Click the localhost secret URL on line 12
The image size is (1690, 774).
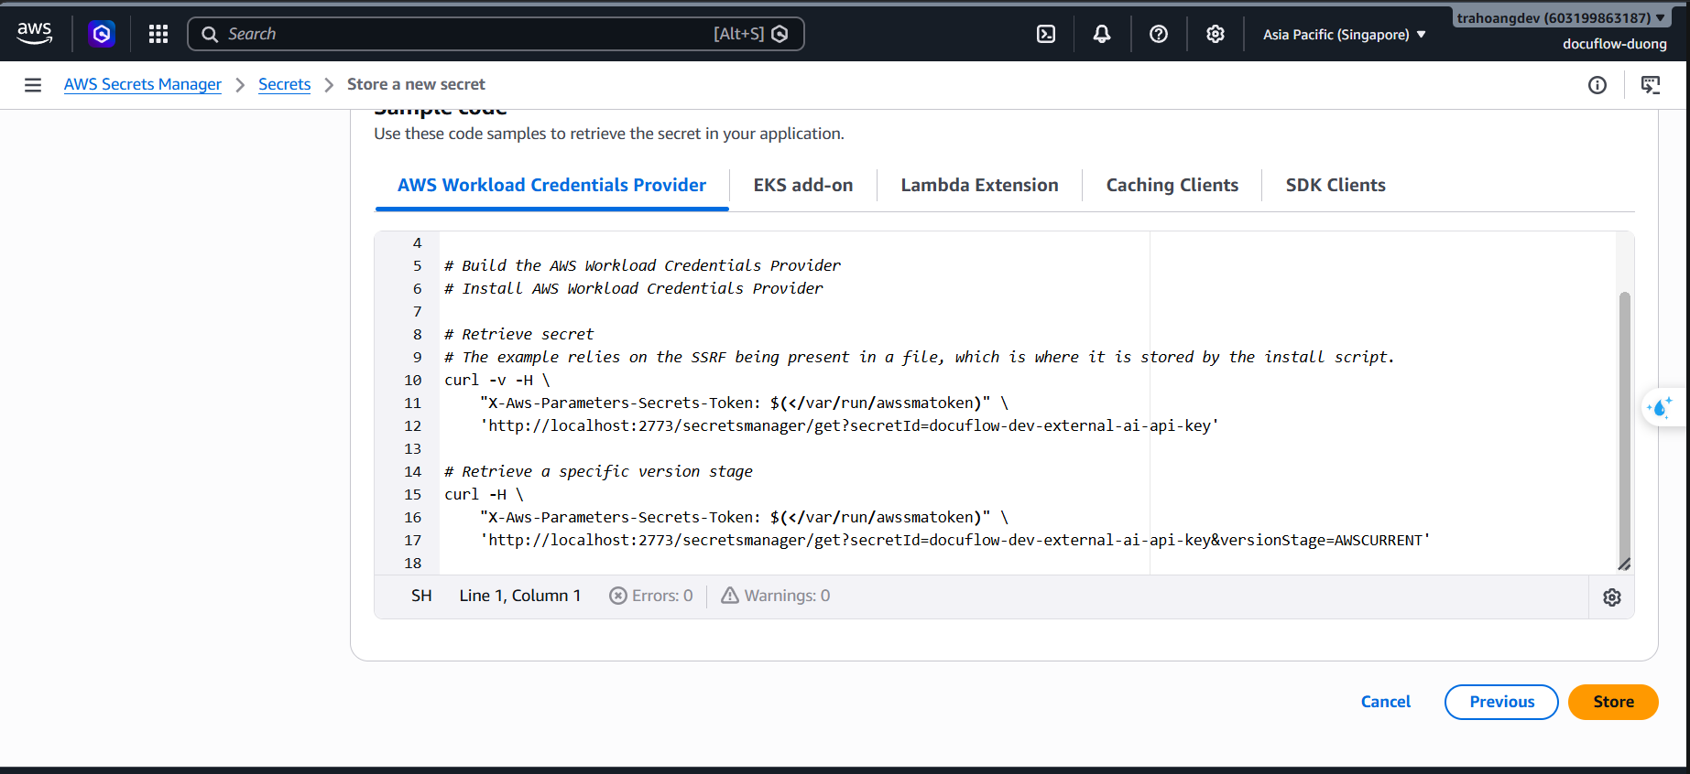tap(850, 426)
